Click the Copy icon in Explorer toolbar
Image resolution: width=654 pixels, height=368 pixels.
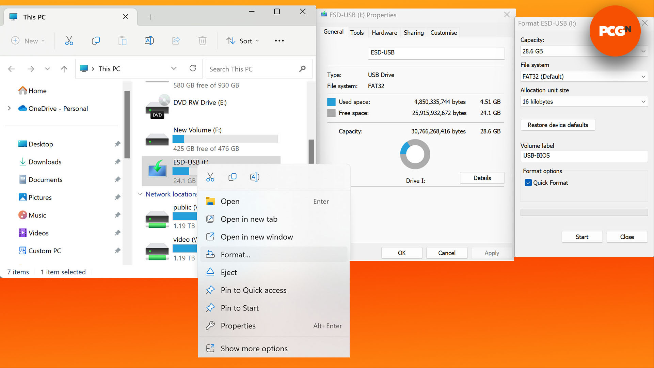click(96, 41)
